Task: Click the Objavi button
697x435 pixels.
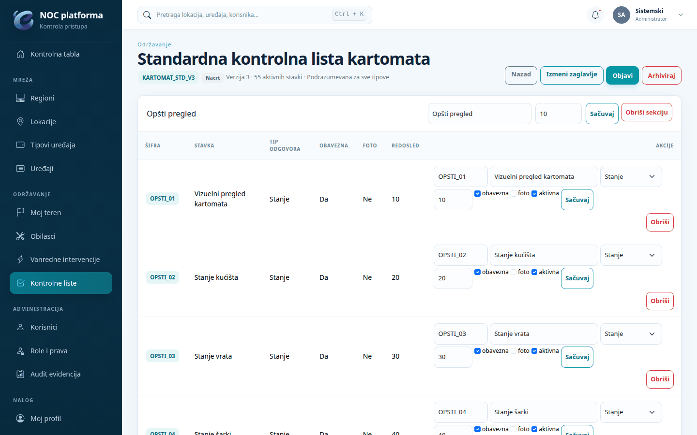Action: pyautogui.click(x=622, y=75)
